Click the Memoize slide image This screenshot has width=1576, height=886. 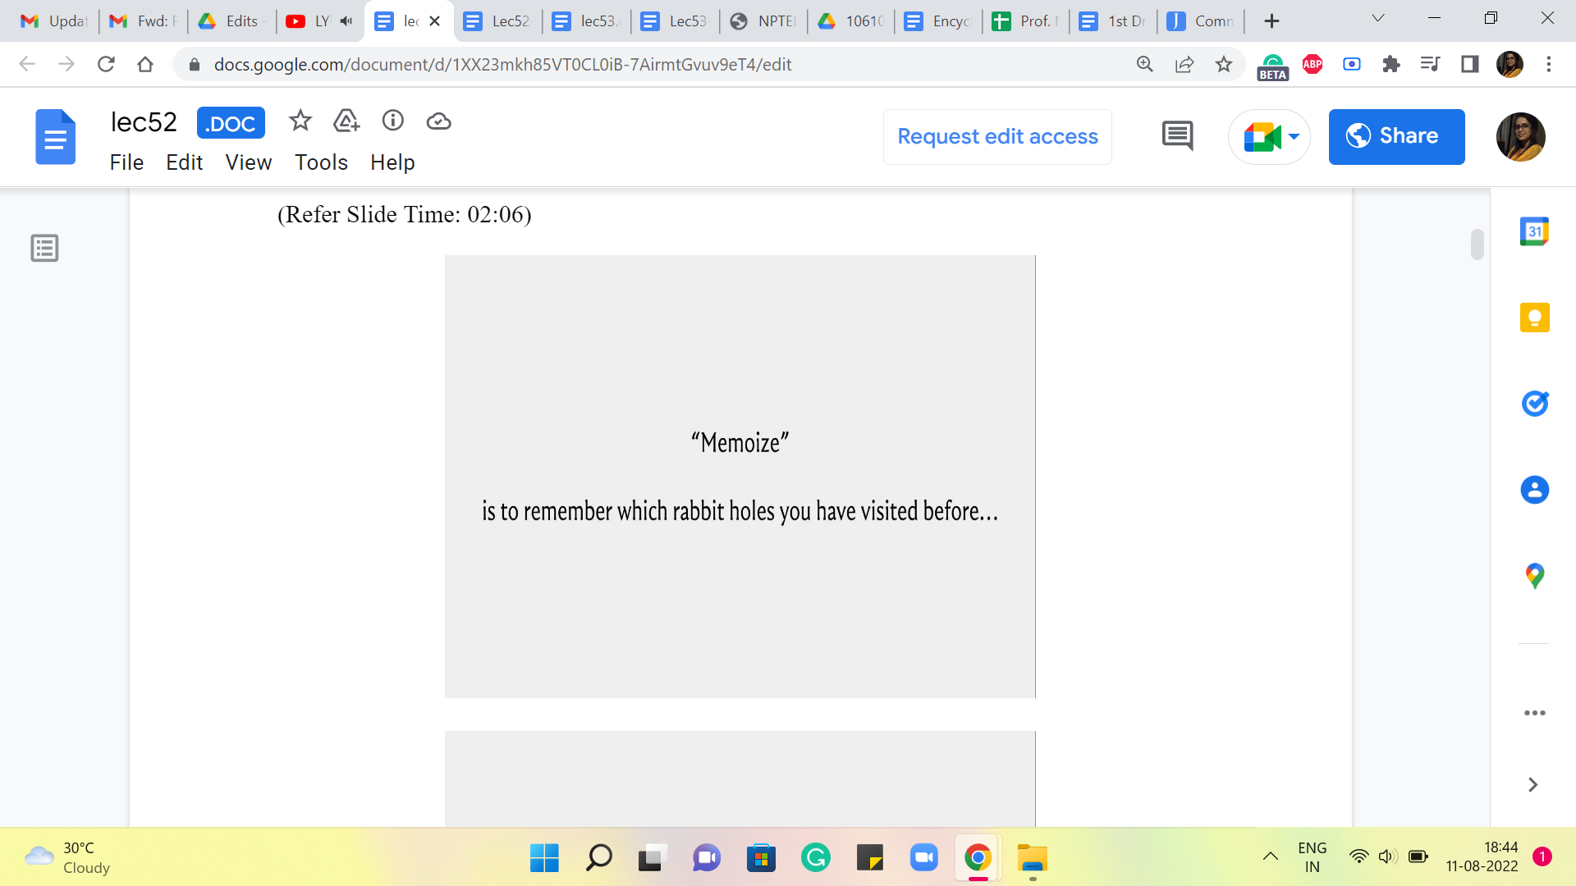click(740, 477)
